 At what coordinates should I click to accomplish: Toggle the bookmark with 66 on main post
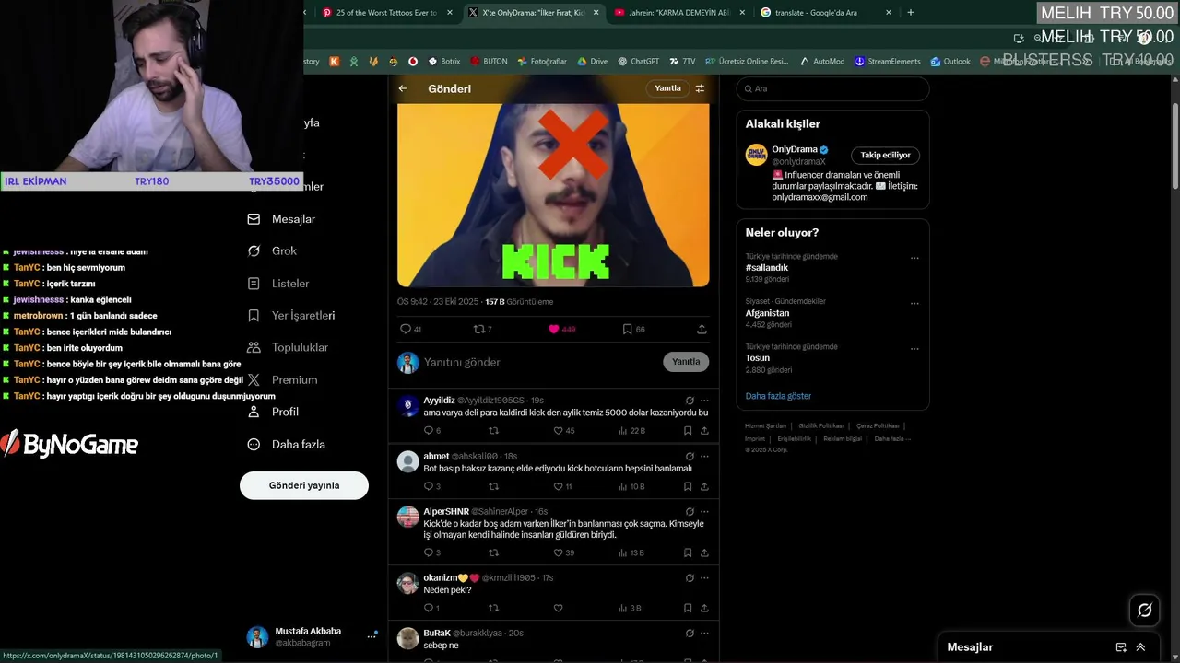click(627, 329)
